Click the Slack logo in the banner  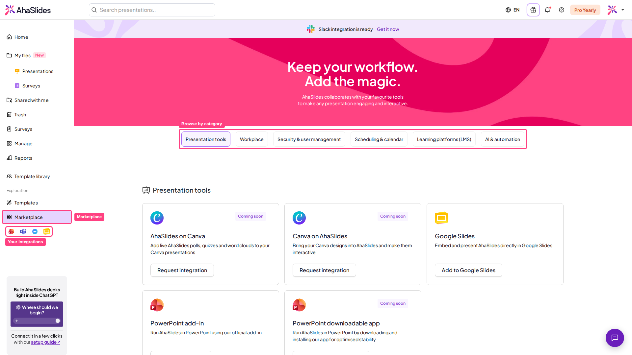(x=311, y=29)
